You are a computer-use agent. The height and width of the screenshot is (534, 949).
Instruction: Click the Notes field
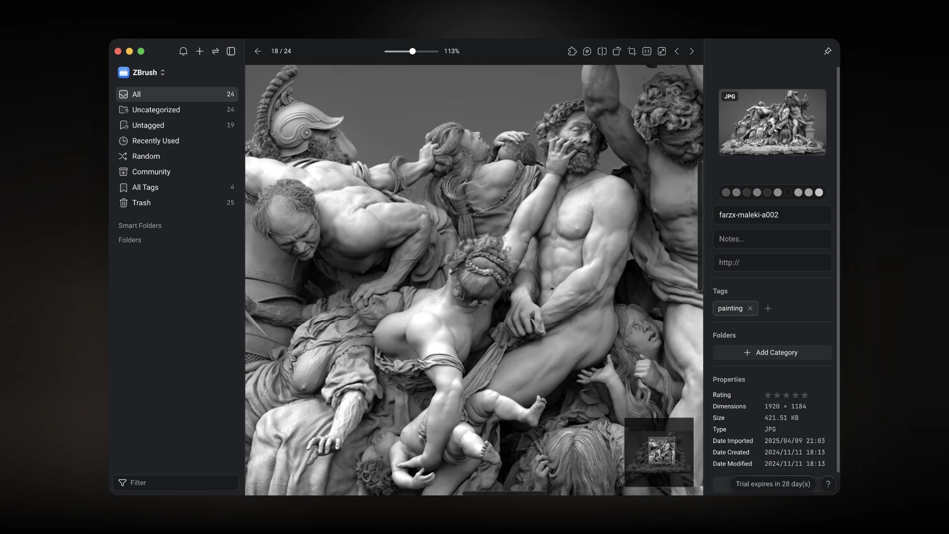point(772,239)
